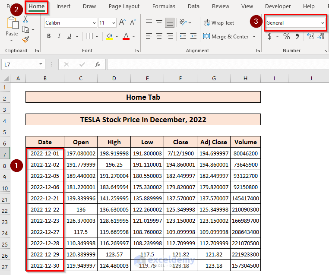
Task: Click the Comma Style icon
Action: pos(298,37)
